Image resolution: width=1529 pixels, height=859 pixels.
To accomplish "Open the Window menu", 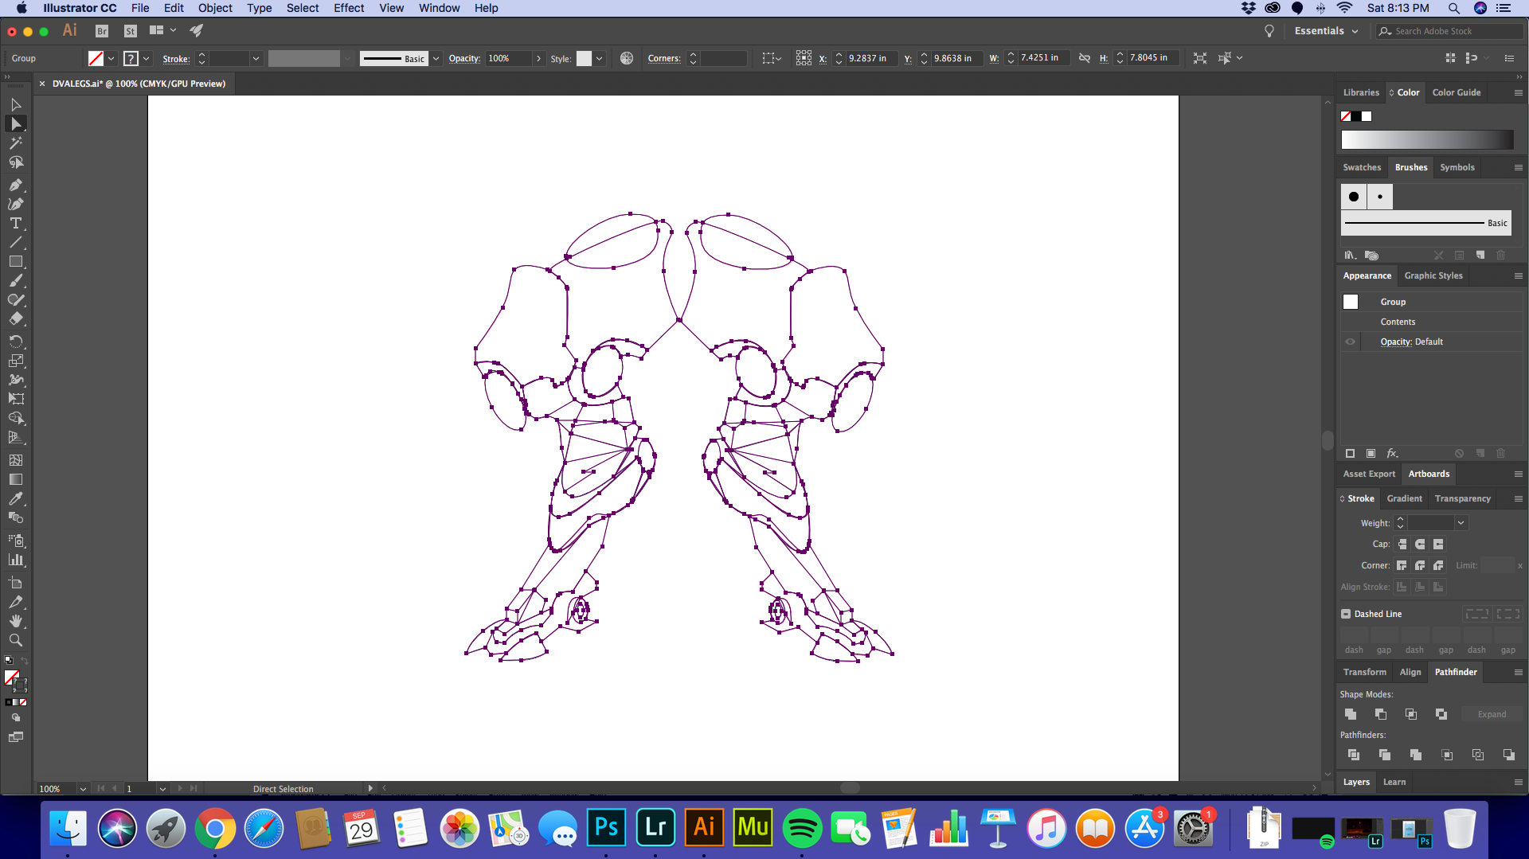I will point(439,8).
